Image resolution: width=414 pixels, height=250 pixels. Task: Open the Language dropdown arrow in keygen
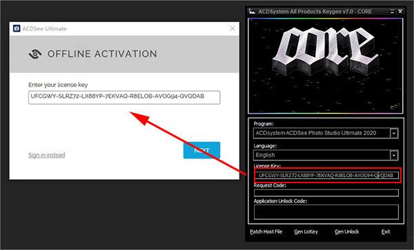(394, 155)
